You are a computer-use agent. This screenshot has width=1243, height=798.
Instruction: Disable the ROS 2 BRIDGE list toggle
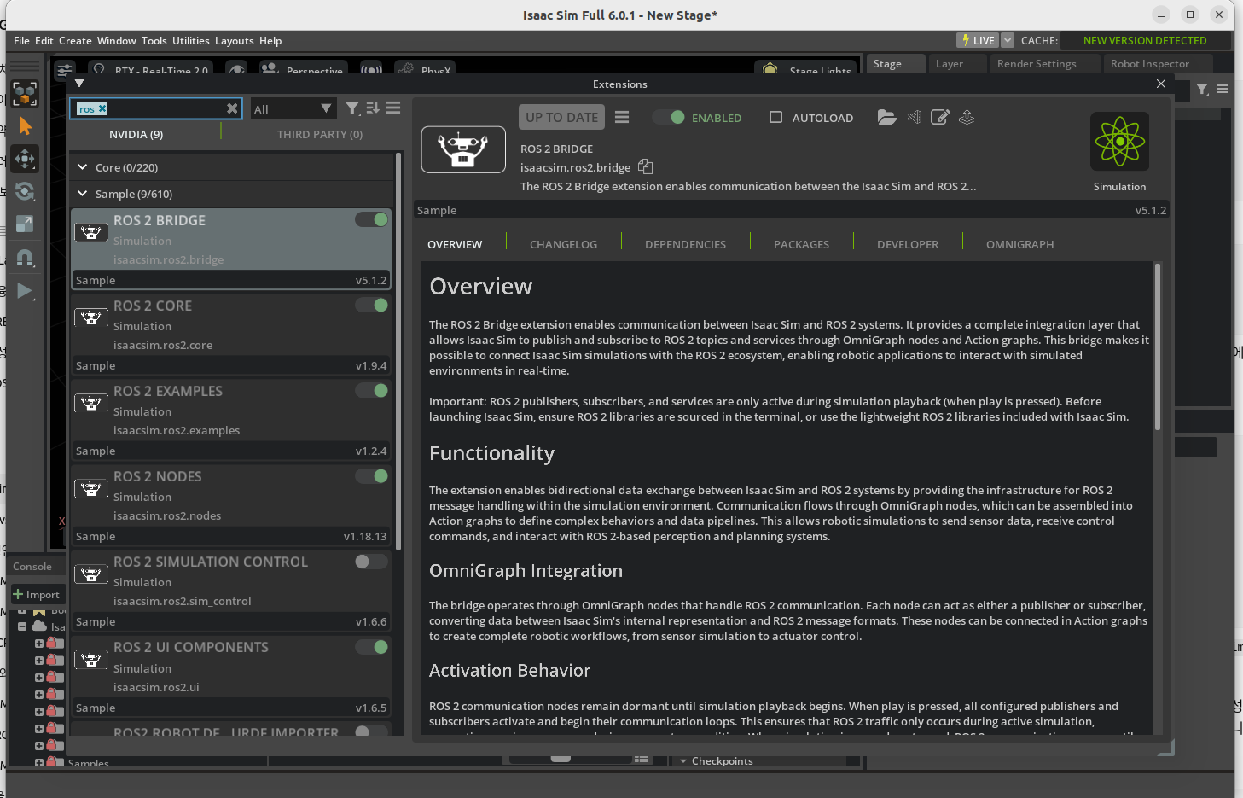(x=372, y=219)
